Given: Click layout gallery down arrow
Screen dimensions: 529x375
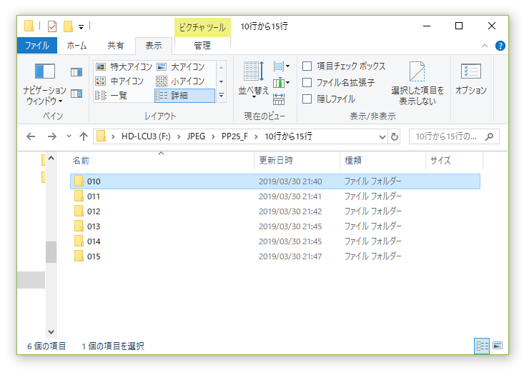Looking at the screenshot, I should point(222,81).
